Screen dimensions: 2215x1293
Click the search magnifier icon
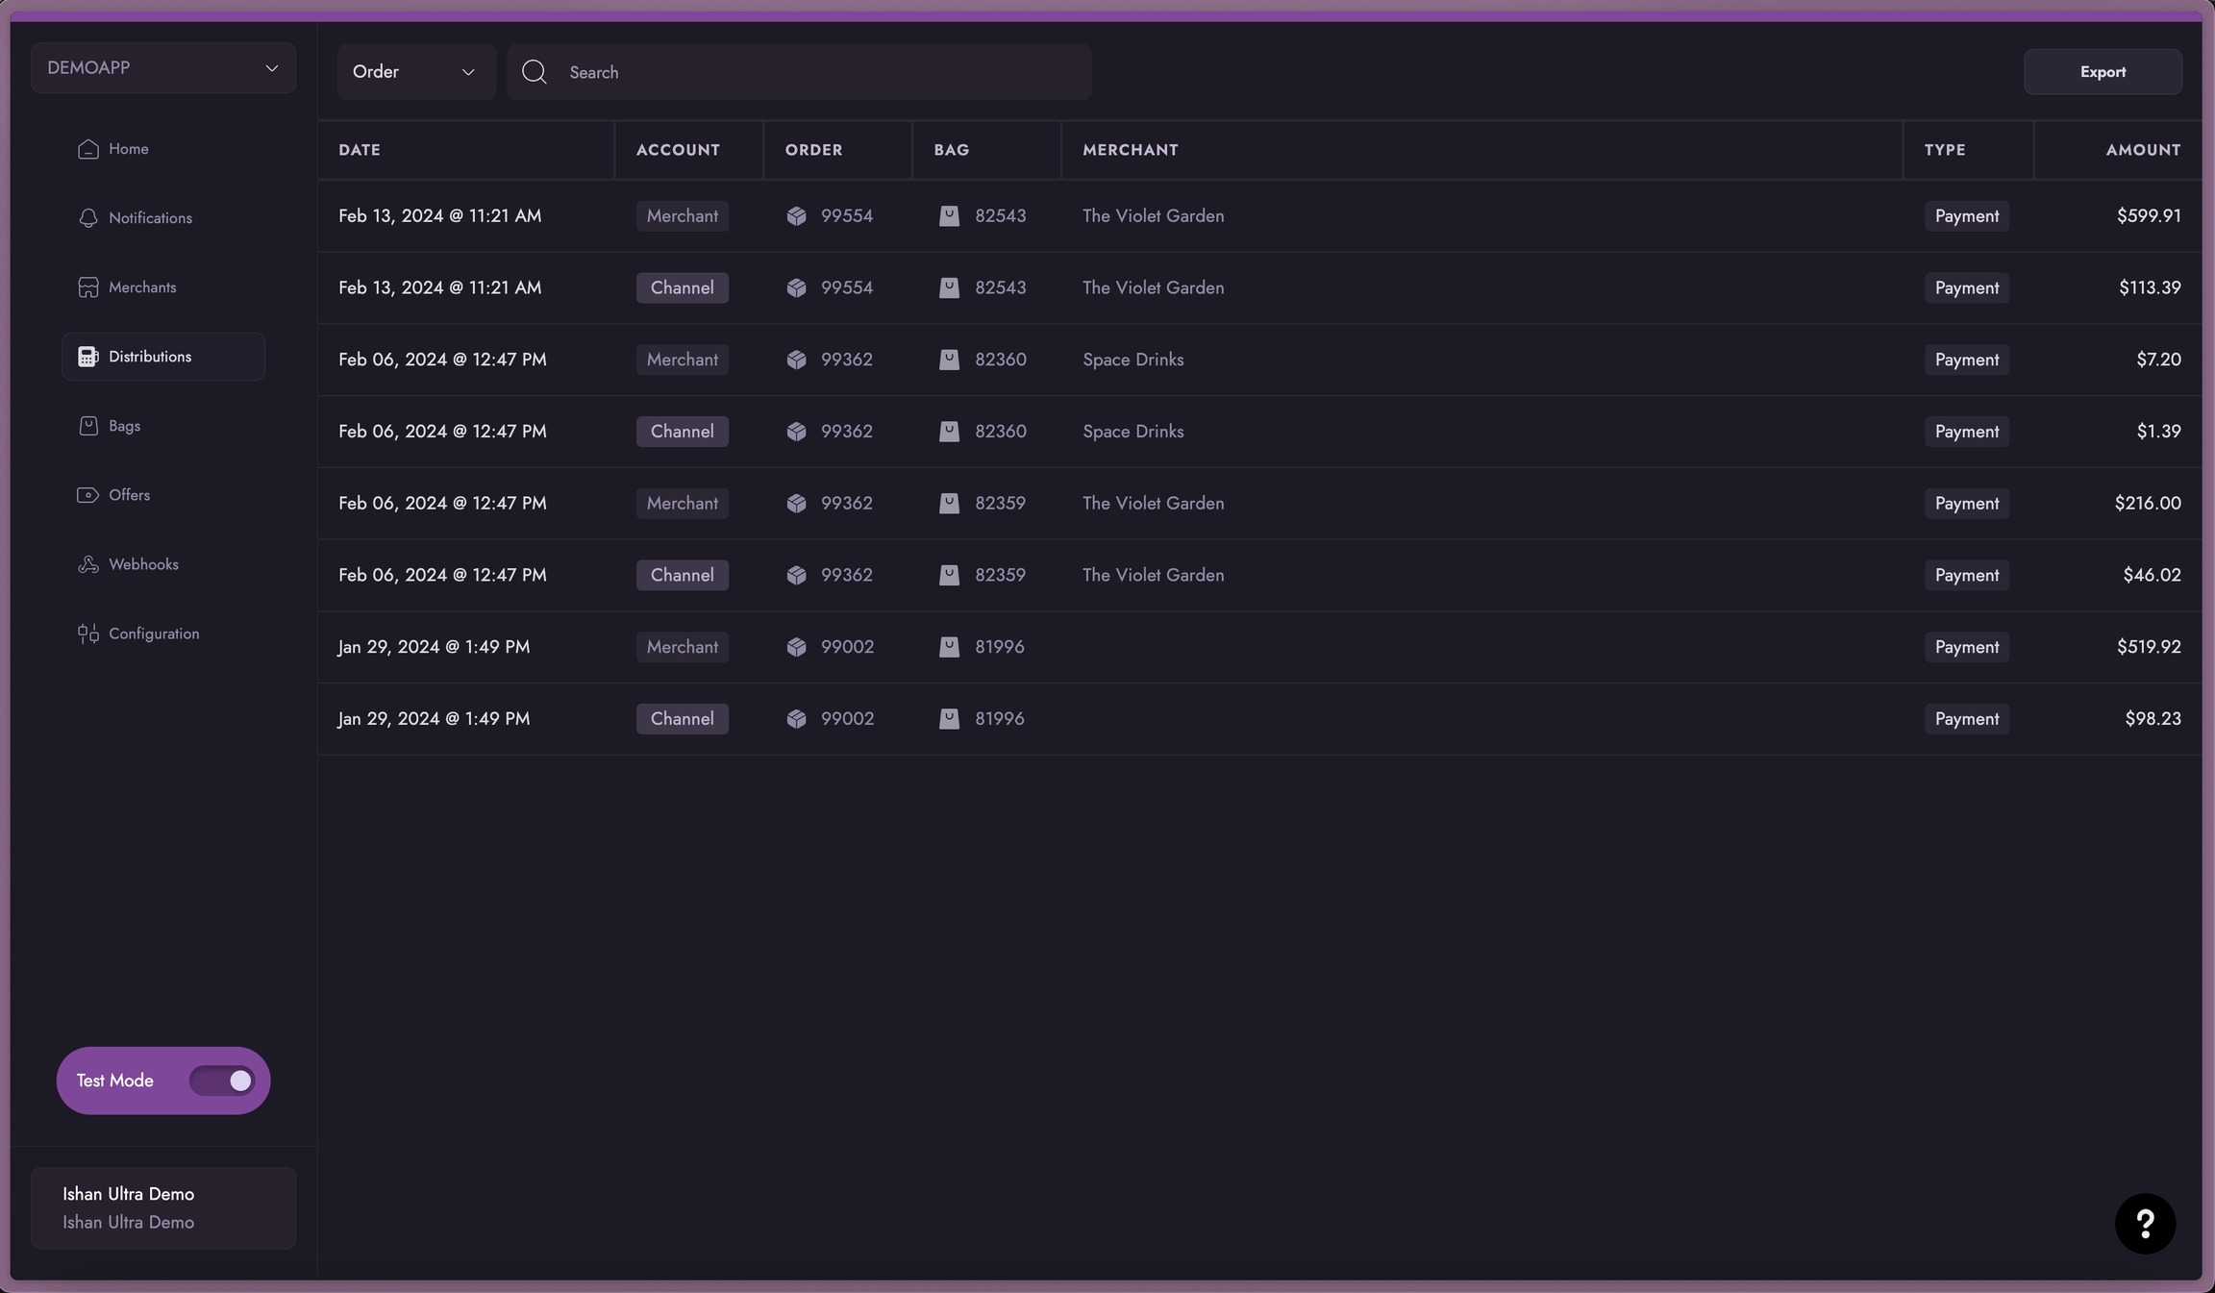click(535, 72)
